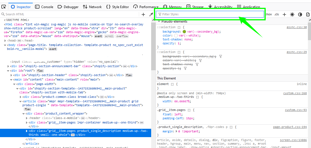Switch to the Console tab
The image size is (311, 148).
pyautogui.click(x=45, y=7)
